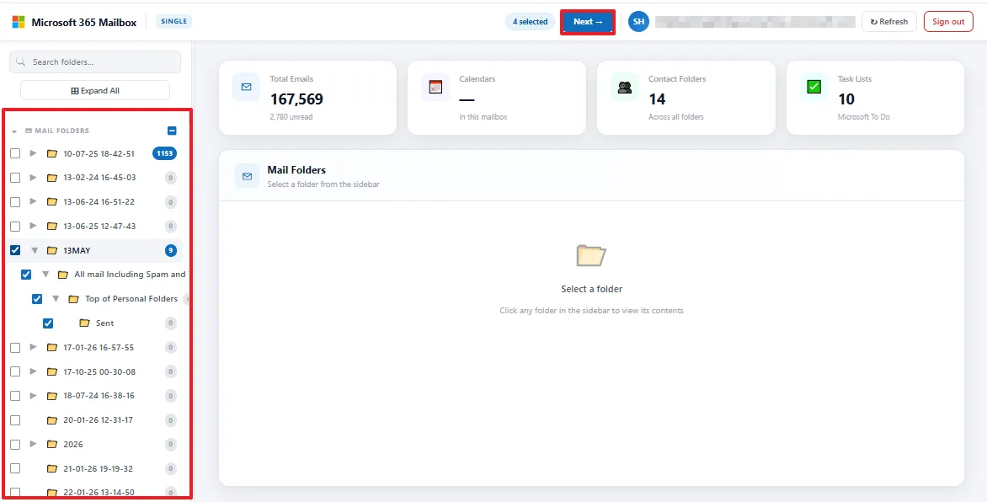Collapse the Top of Personal Folders node
Viewport: 987px width, 502px height.
[56, 298]
